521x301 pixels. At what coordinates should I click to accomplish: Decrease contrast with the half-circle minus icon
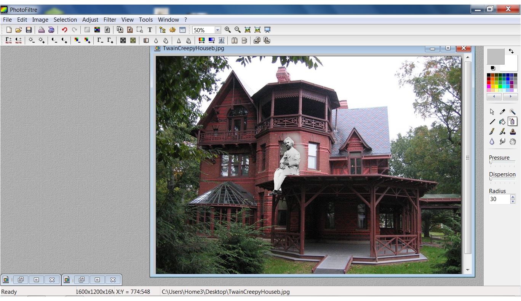[54, 40]
